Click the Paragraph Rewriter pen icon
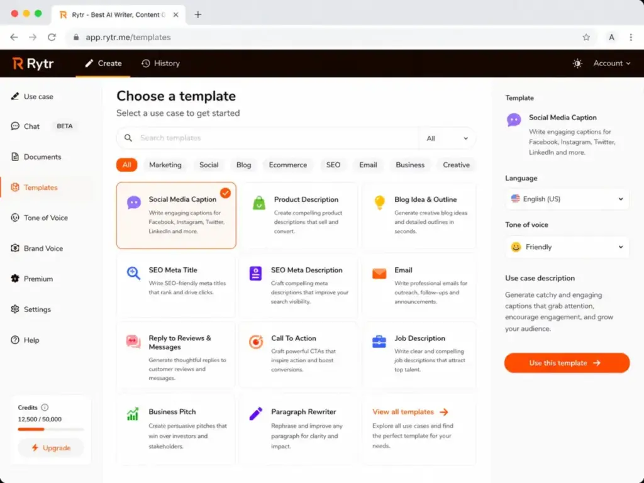The height and width of the screenshot is (483, 644). click(256, 414)
